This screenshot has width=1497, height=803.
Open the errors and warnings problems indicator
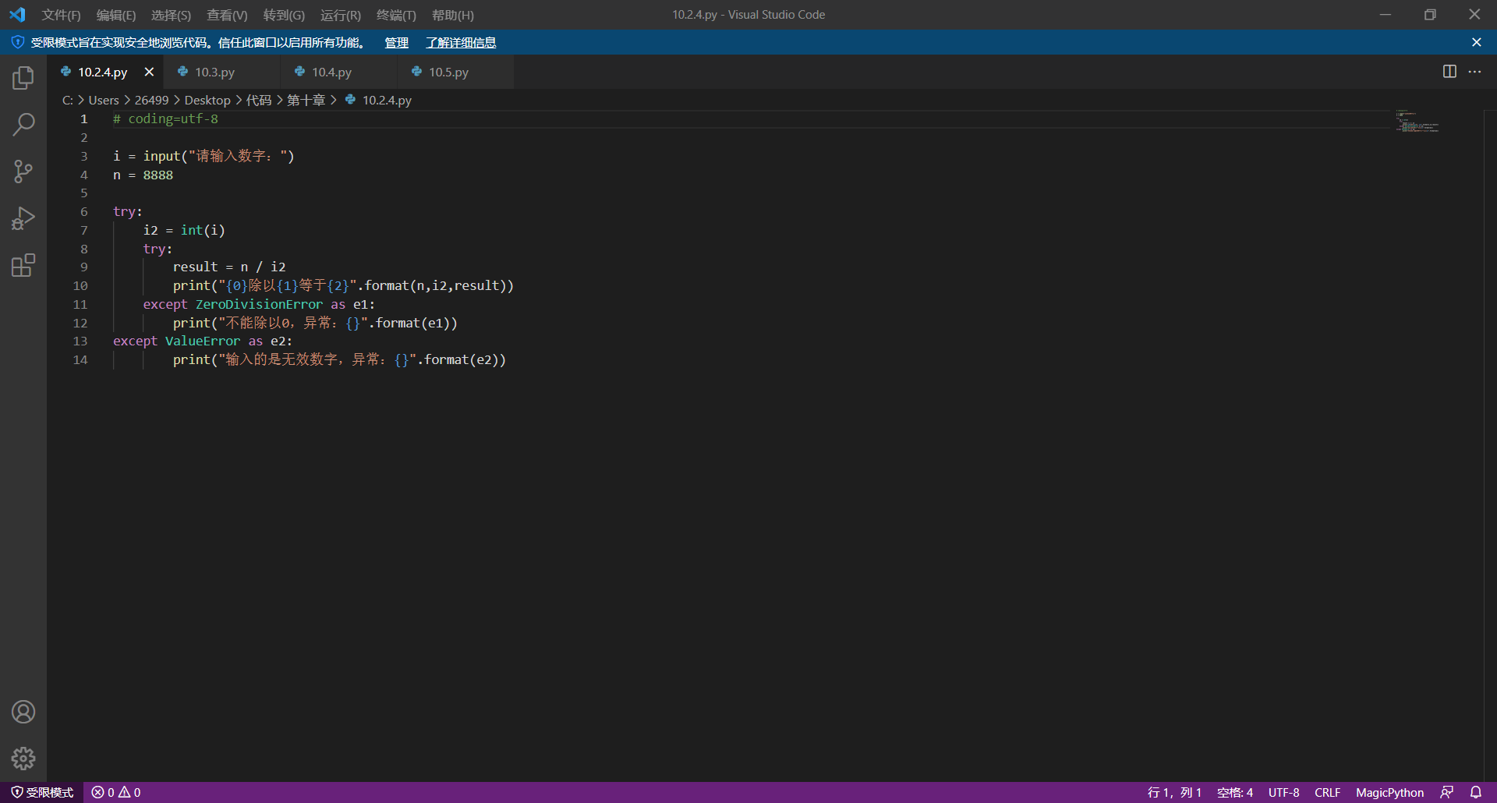[x=116, y=792]
